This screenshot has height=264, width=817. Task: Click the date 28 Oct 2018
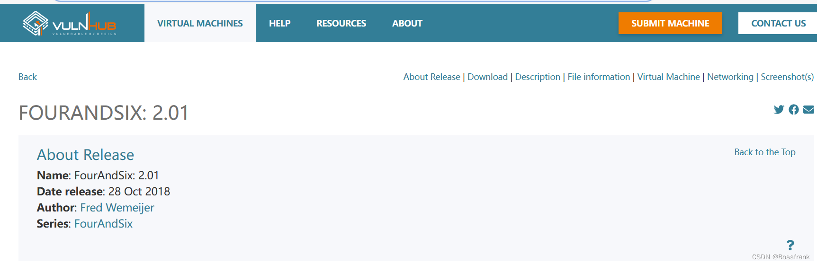point(139,192)
